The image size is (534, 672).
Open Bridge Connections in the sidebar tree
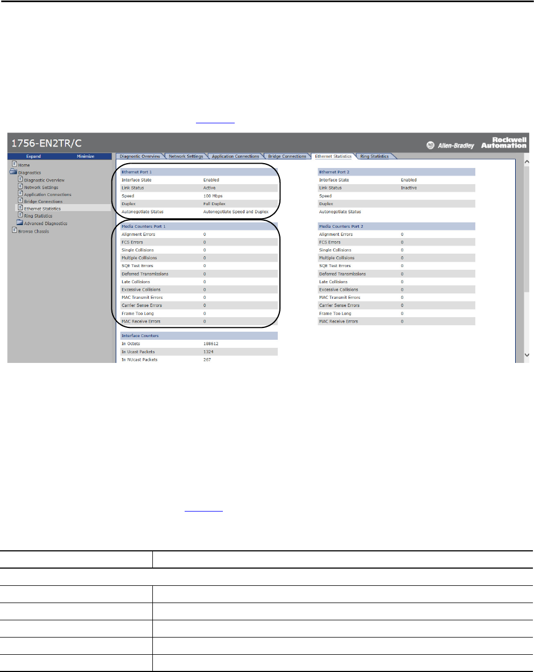tap(43, 201)
